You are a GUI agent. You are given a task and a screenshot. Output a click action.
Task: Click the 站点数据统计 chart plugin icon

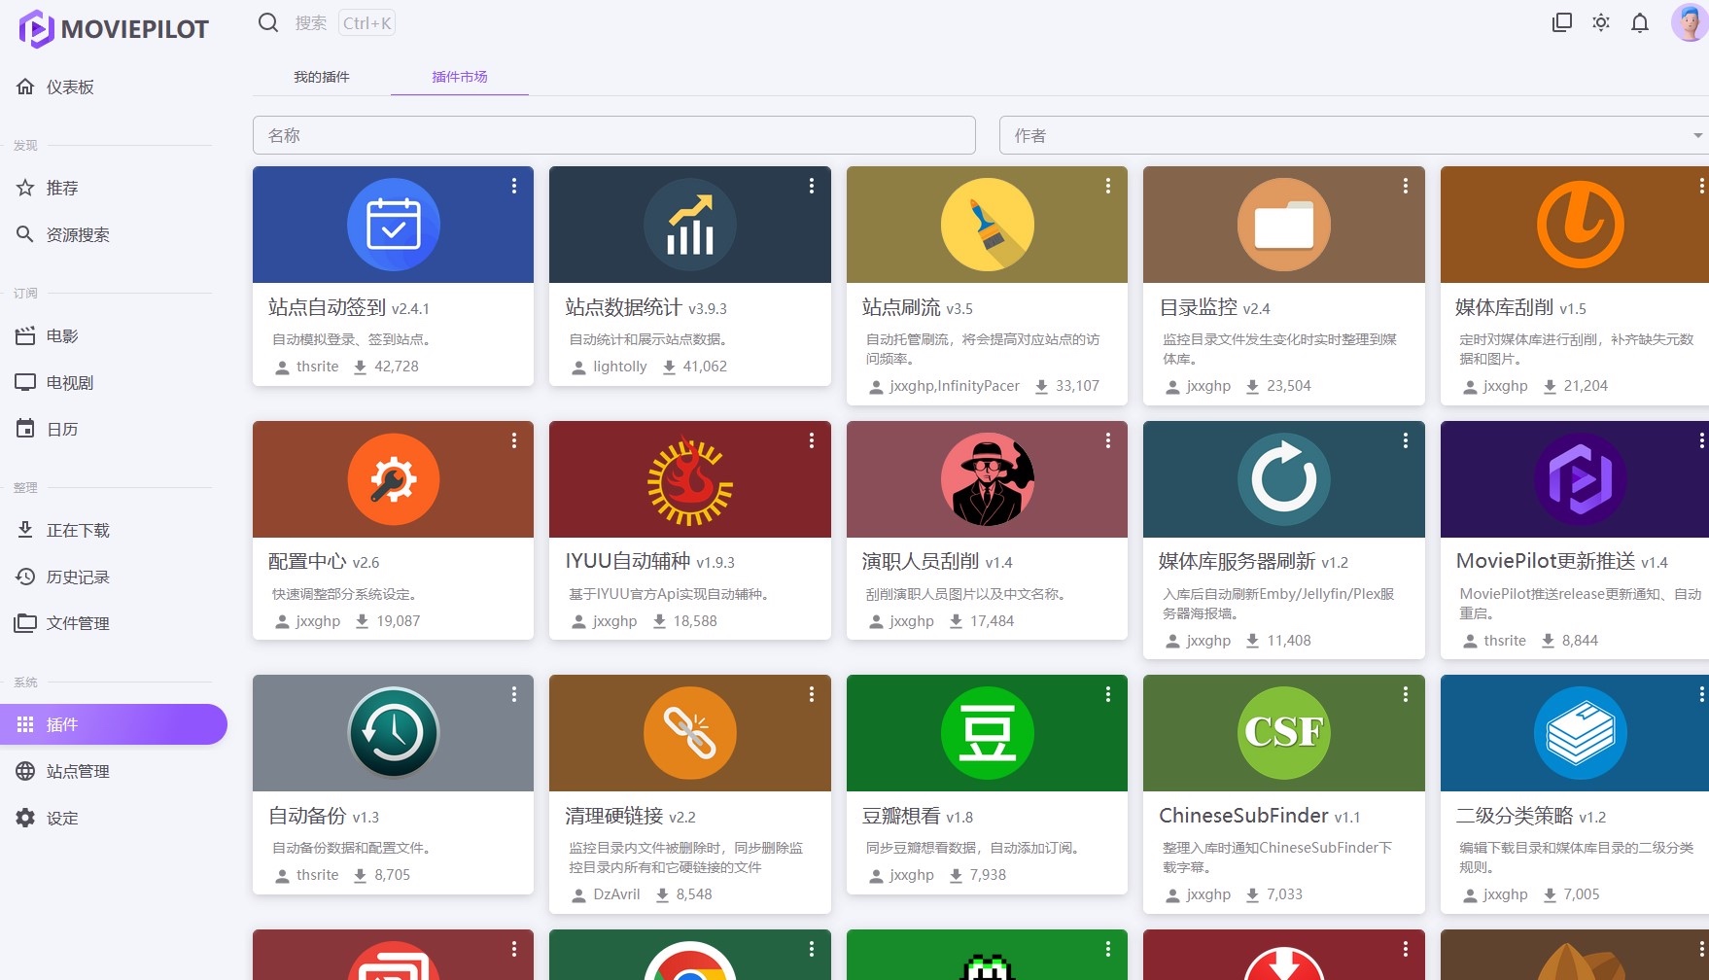[689, 225]
